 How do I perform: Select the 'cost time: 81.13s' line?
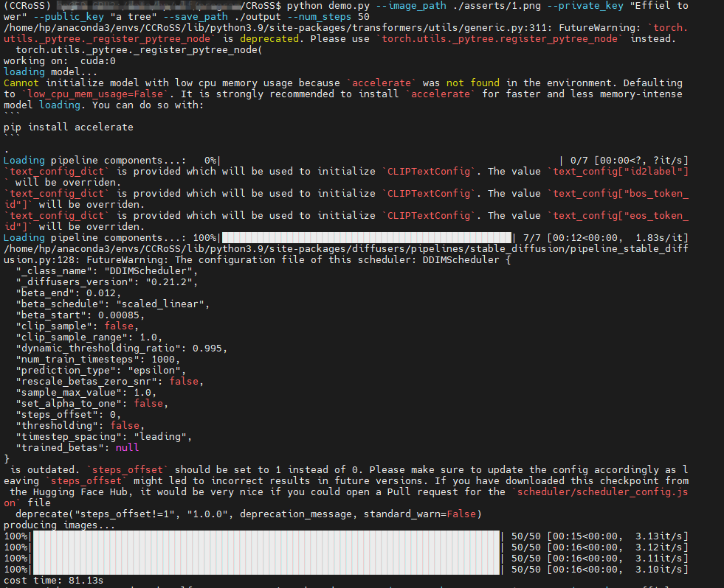tap(54, 581)
